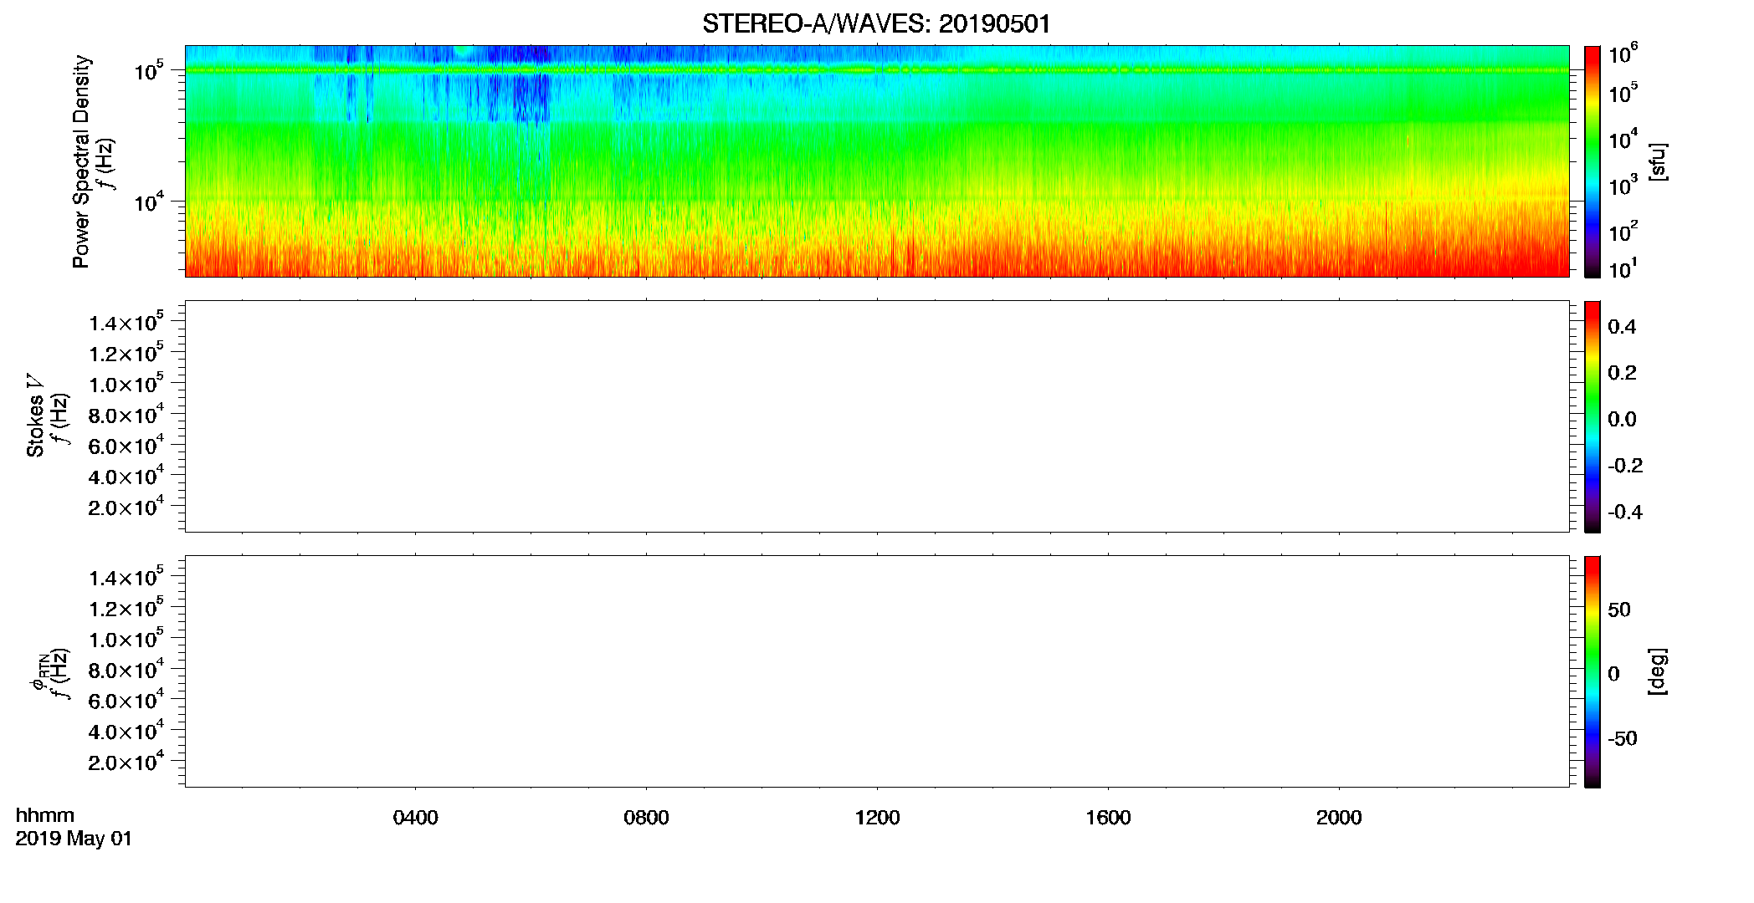Screen dimensions: 1754x903
Task: Click the plot title STEREO-A/WAVES: 20190501
Action: [x=876, y=23]
